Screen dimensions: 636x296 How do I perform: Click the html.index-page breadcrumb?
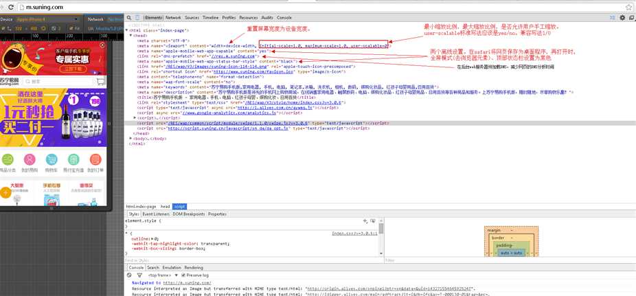140,207
